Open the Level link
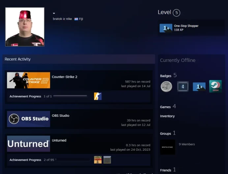 coord(164,12)
